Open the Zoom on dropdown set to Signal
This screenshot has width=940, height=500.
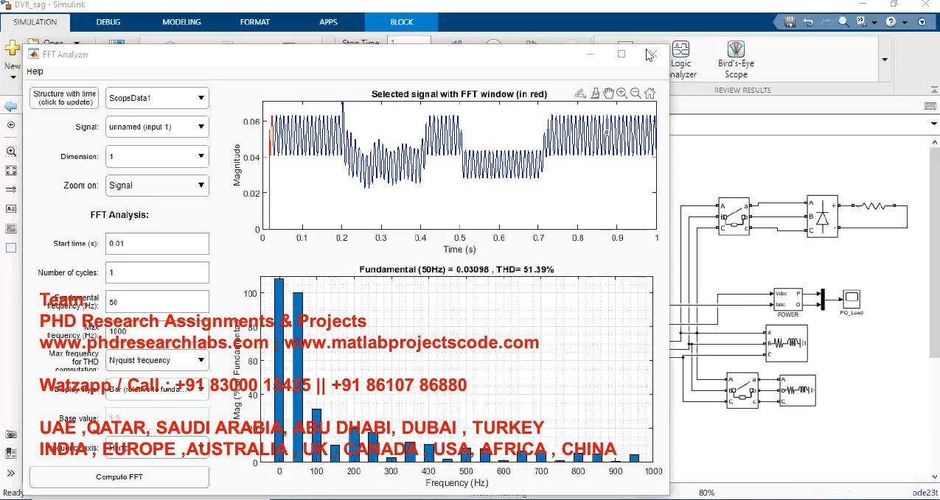[157, 186]
